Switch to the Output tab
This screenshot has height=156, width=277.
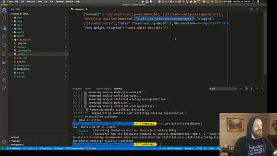click(89, 89)
